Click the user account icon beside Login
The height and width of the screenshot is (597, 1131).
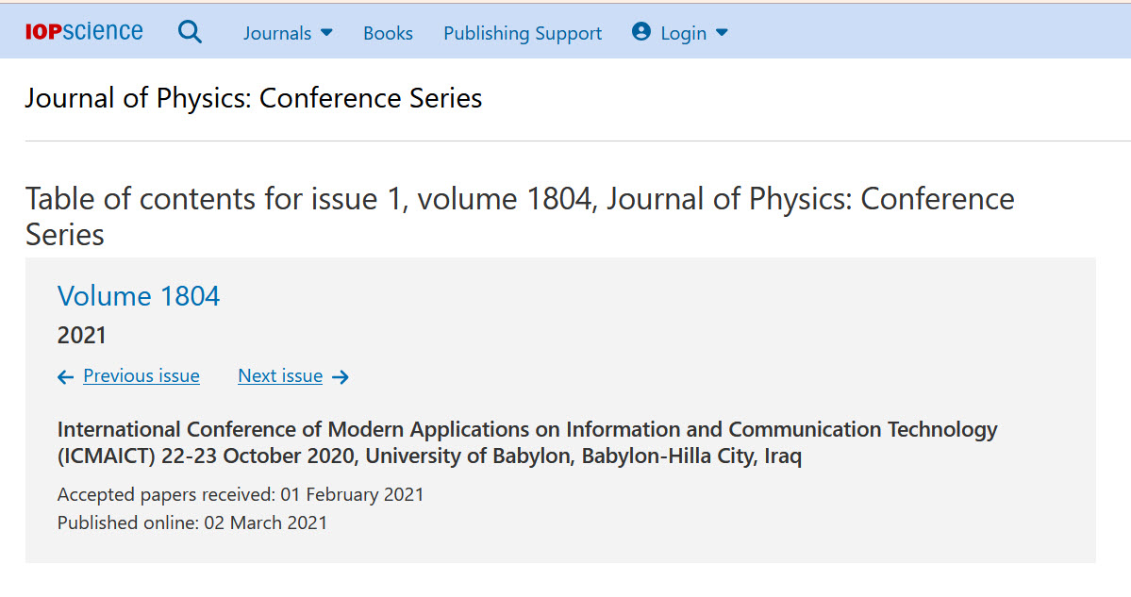641,32
